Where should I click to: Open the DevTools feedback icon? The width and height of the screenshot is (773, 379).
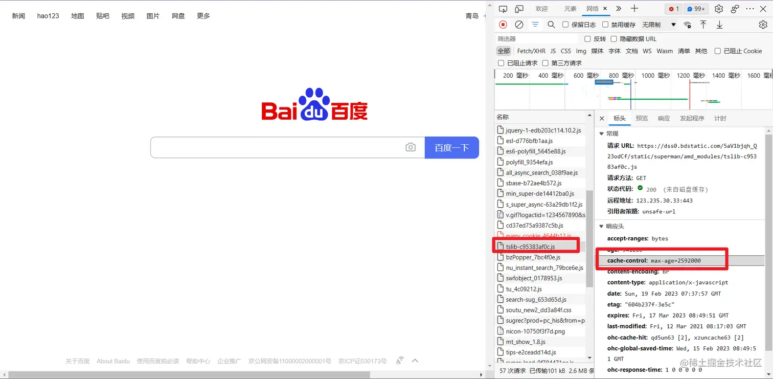click(x=735, y=9)
